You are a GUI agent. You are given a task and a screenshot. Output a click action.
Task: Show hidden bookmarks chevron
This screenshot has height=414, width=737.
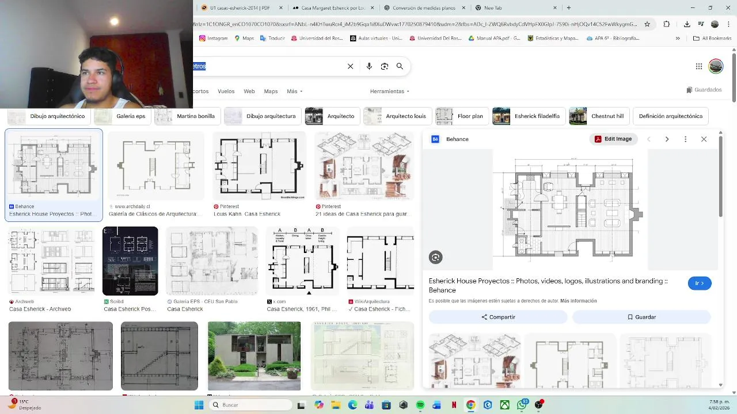click(x=678, y=39)
